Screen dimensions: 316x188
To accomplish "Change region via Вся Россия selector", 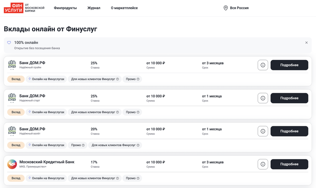I will [236, 8].
